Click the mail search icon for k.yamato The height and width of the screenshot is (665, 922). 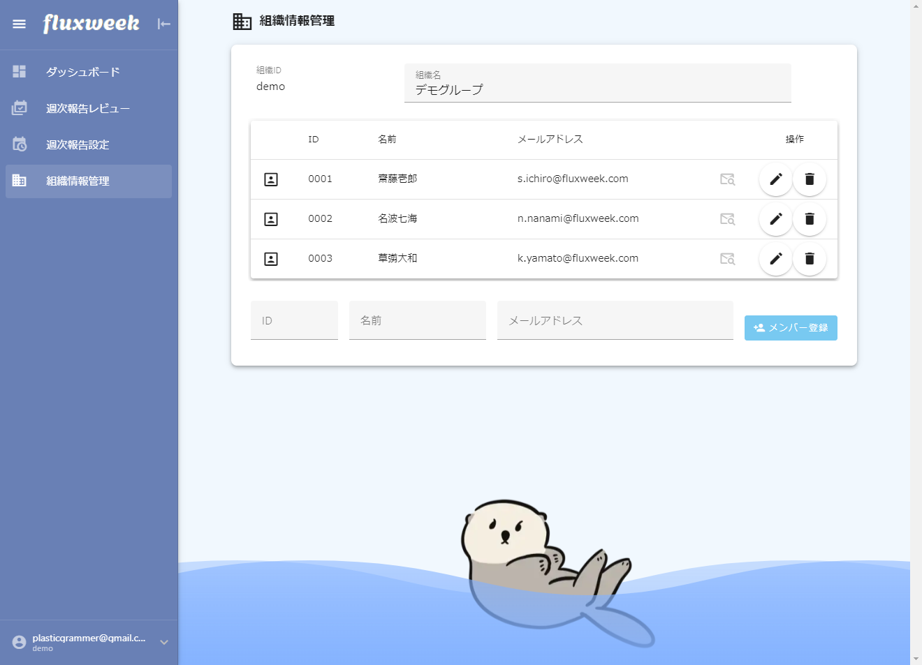point(727,259)
